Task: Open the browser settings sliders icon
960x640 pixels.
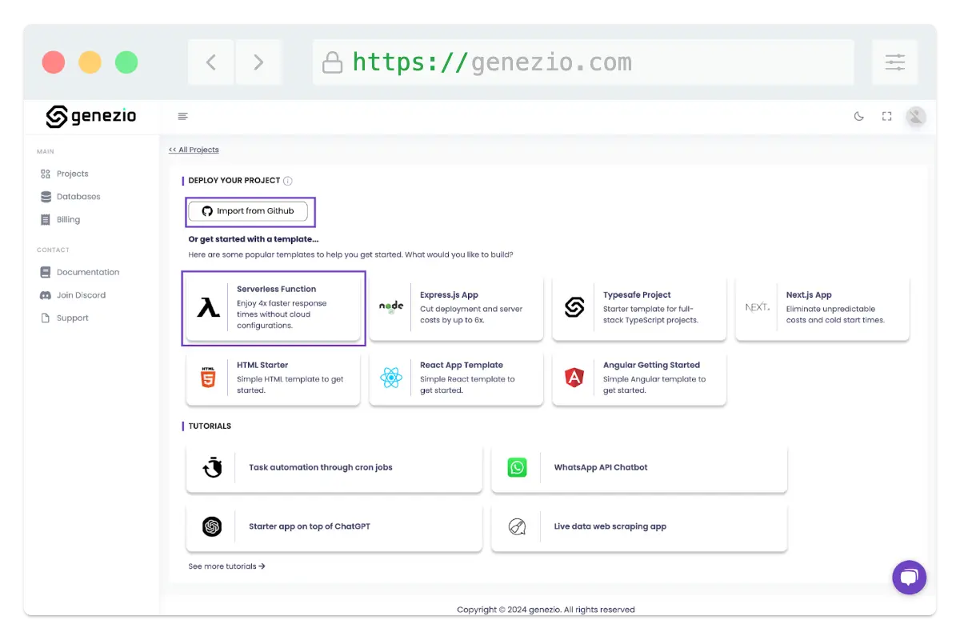Action: click(x=895, y=62)
